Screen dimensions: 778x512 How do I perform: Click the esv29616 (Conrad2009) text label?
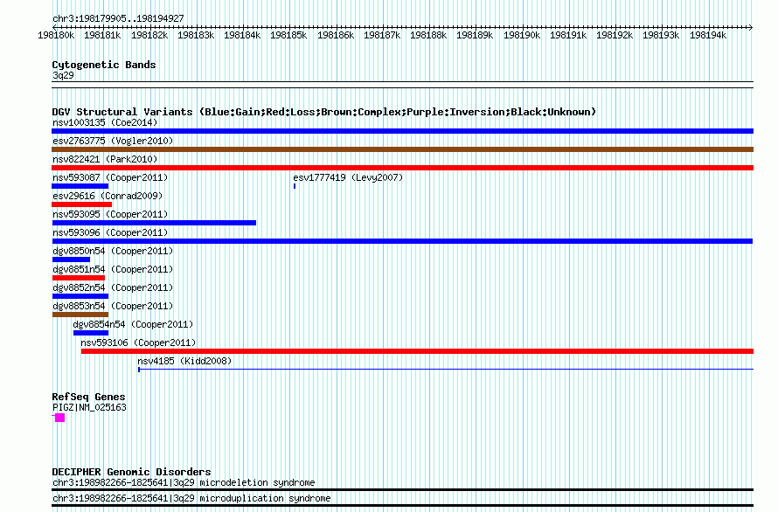108,196
